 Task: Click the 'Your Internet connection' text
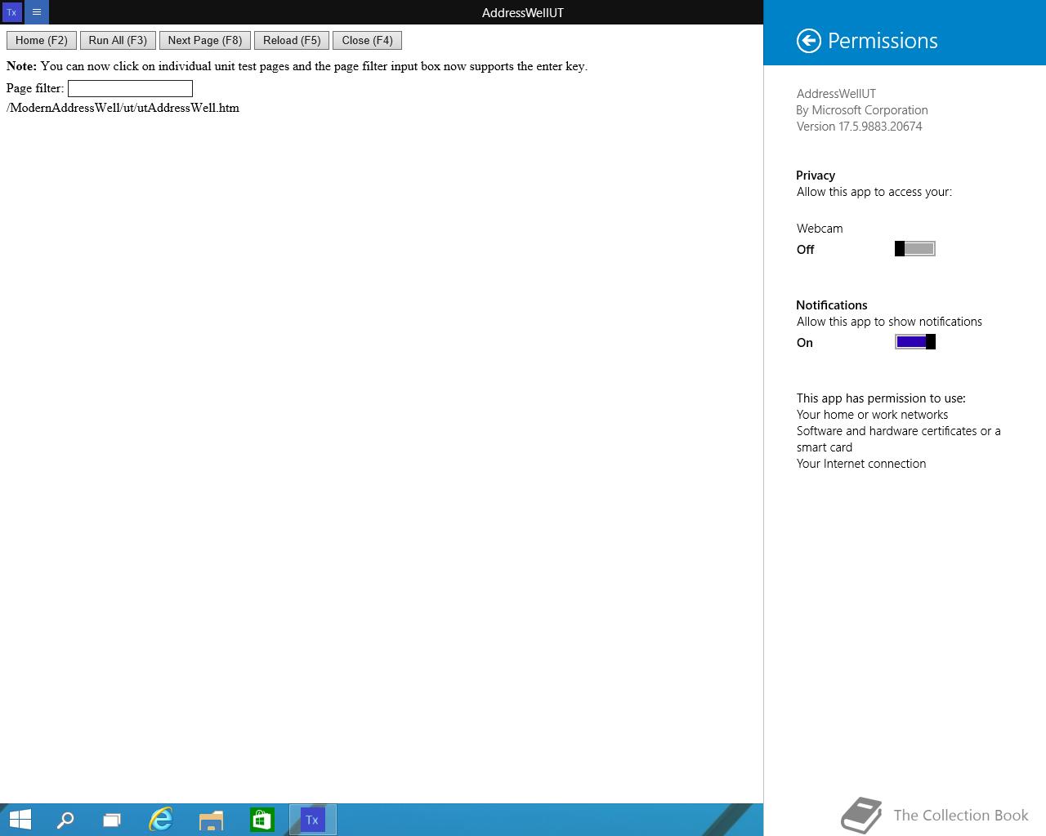coord(861,464)
